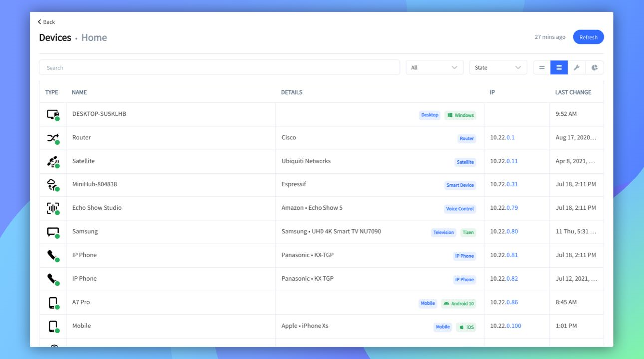Open the wrench tools panel
The height and width of the screenshot is (359, 644).
tap(577, 67)
